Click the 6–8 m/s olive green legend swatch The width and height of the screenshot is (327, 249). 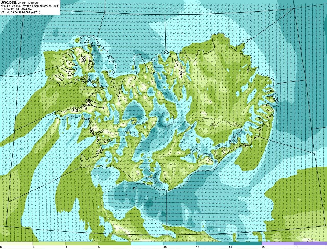(x=114, y=243)
